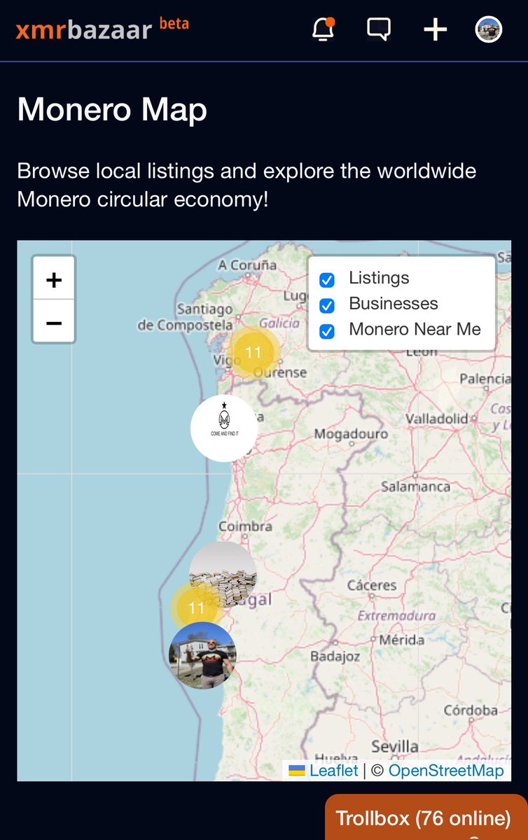Open the Leaflet attribution link
528x840 pixels.
click(334, 771)
